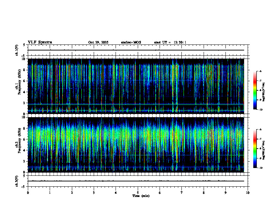This screenshot has height=216, width=279.
Task: Click time axis tick label "6"
Action: 160,193
